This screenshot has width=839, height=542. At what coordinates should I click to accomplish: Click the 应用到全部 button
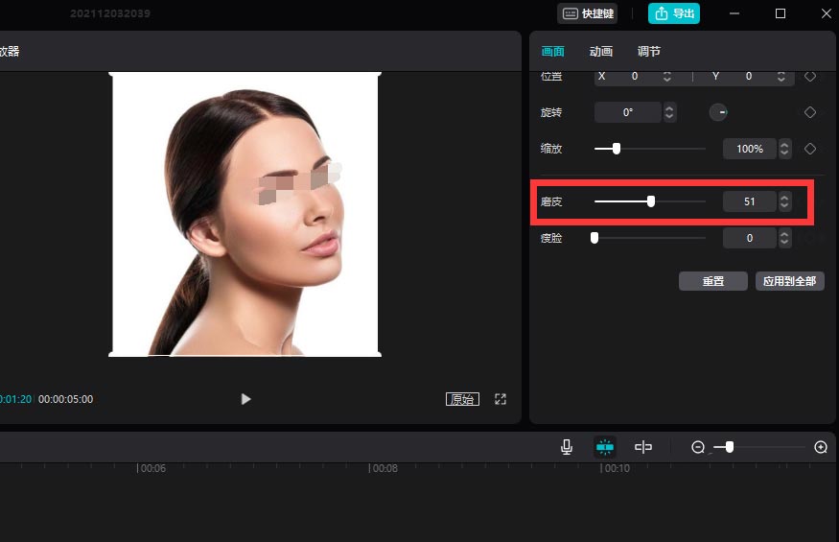(x=789, y=281)
